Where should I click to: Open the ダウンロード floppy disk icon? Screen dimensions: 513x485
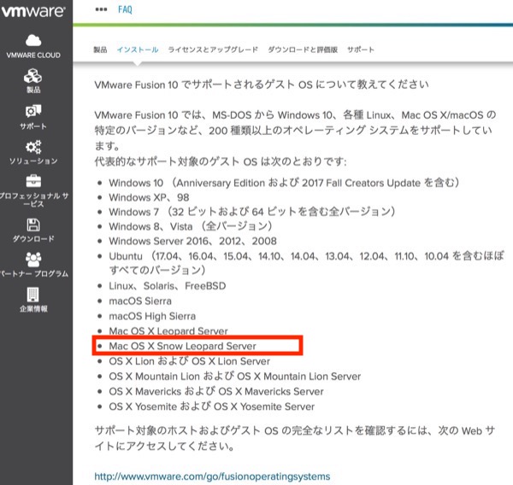tap(33, 225)
